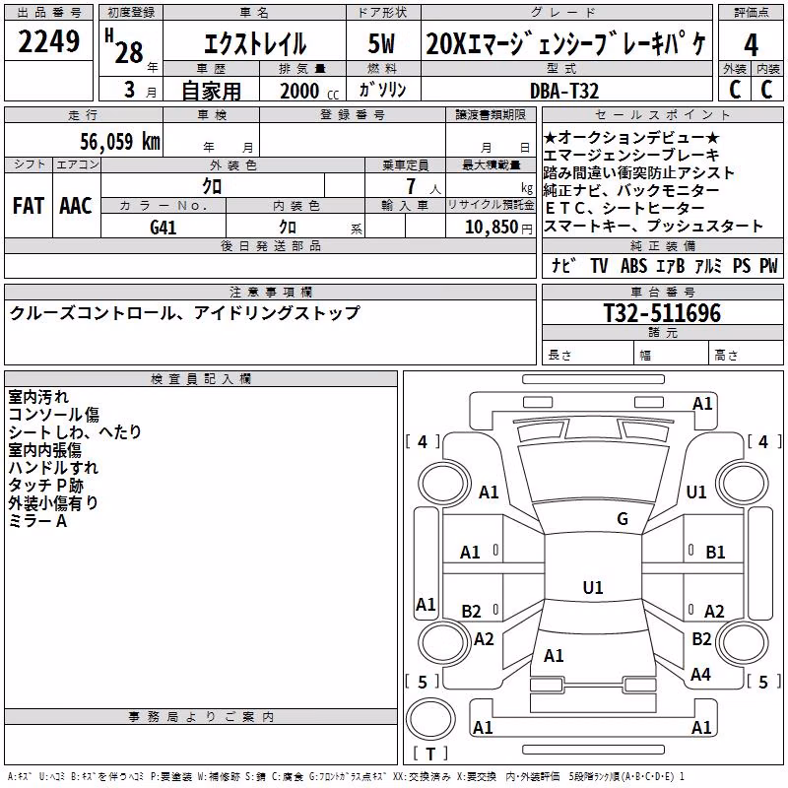The width and height of the screenshot is (788, 788).
Task: Select the 後日発送部品 section header
Action: pyautogui.click(x=270, y=245)
